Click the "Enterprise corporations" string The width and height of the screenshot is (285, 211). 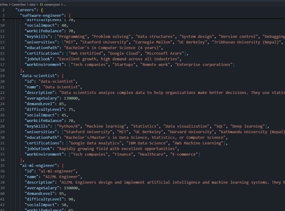(204, 65)
